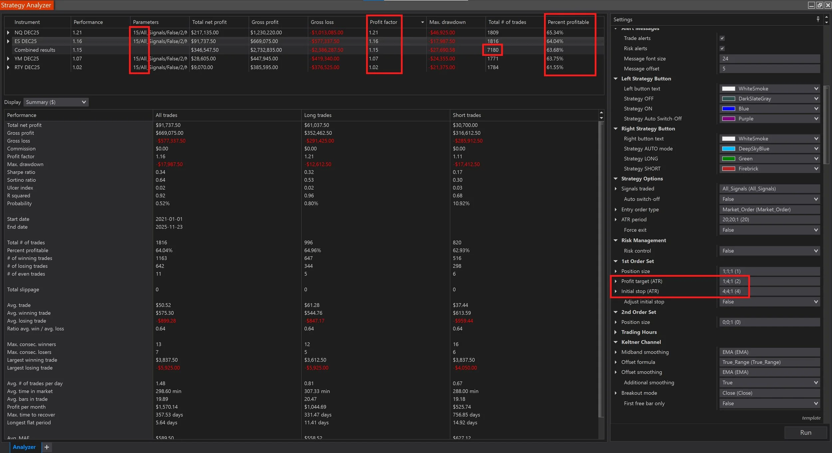
Task: Click the Purple swatch for Strategy Auto Switch-Off
Action: 729,118
